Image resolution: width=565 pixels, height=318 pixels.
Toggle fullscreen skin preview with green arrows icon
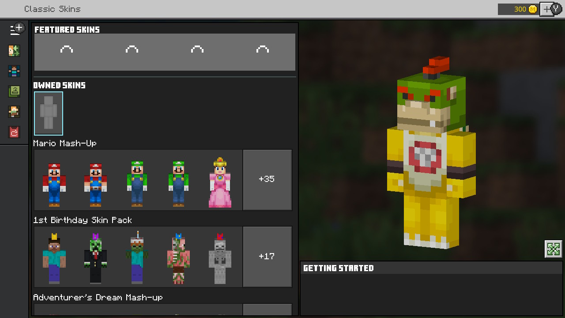pyautogui.click(x=554, y=249)
